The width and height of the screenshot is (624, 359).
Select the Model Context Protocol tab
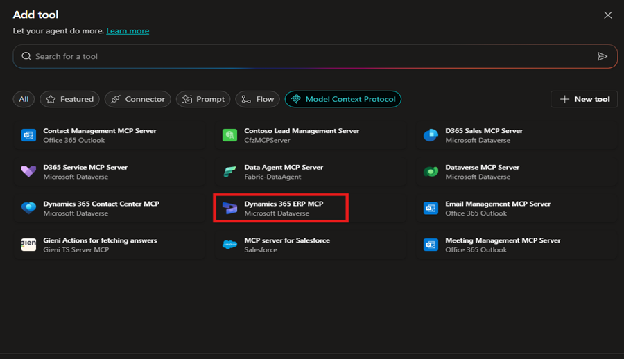(x=343, y=99)
